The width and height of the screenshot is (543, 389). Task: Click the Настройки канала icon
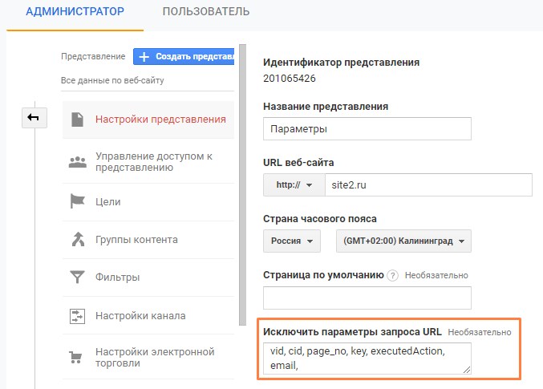tap(77, 316)
